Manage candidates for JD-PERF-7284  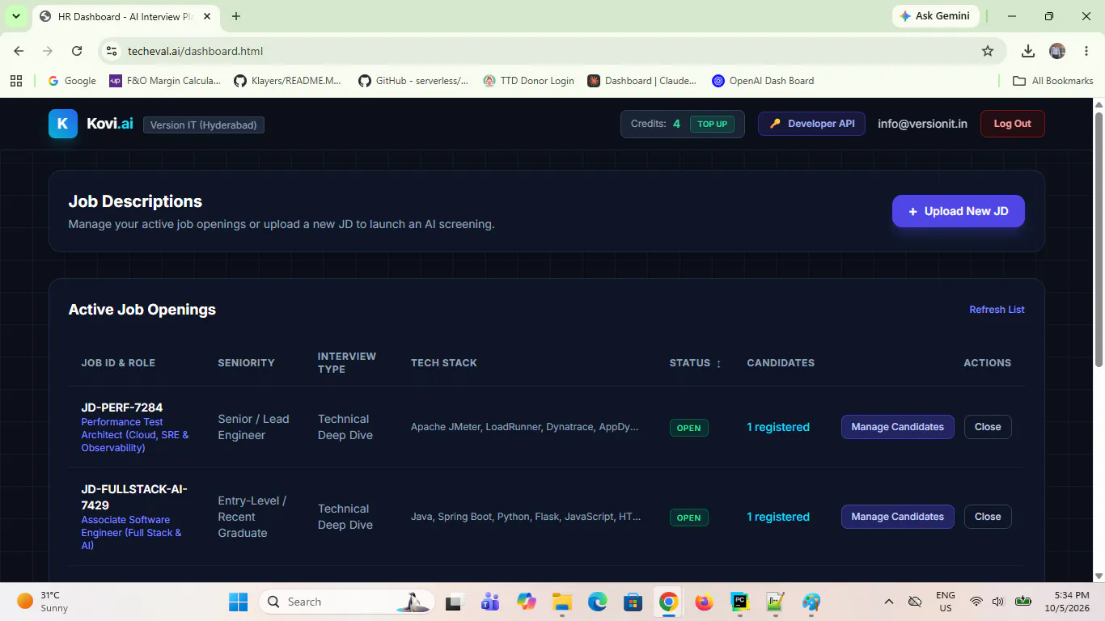pos(897,427)
